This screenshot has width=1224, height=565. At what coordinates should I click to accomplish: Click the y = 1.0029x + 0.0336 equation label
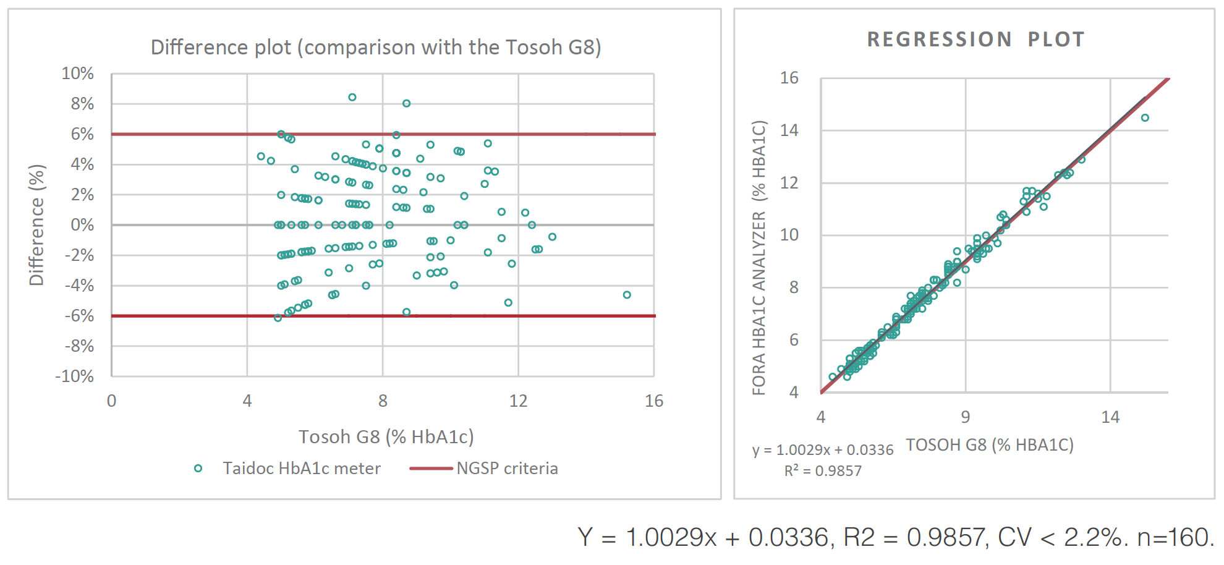pos(823,450)
